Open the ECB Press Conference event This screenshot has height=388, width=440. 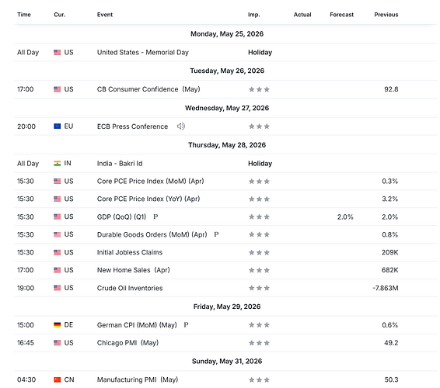point(132,126)
